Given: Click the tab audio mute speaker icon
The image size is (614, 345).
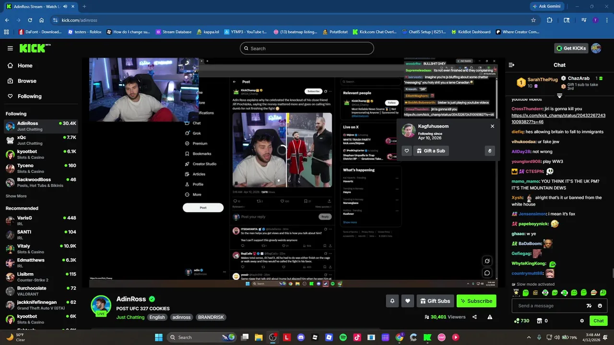Looking at the screenshot, I should pos(65,6).
